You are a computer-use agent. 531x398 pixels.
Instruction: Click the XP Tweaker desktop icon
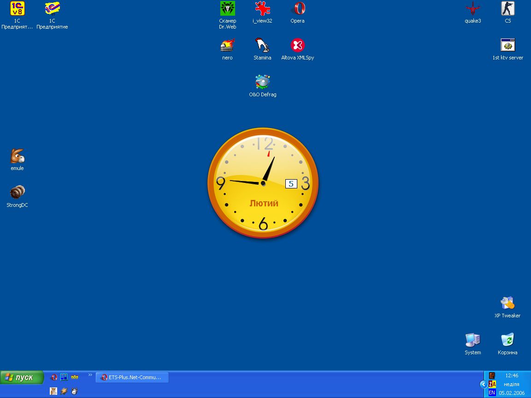click(x=507, y=304)
